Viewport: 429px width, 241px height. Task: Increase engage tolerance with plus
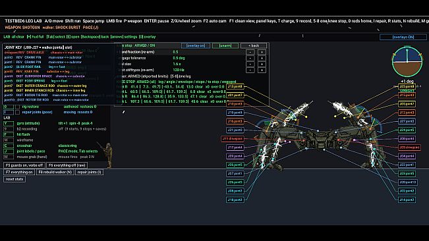point(262,58)
